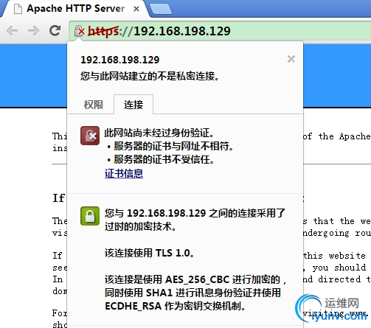The height and width of the screenshot is (328, 371).
Task: Click the browser back arrow
Action: 12,31
